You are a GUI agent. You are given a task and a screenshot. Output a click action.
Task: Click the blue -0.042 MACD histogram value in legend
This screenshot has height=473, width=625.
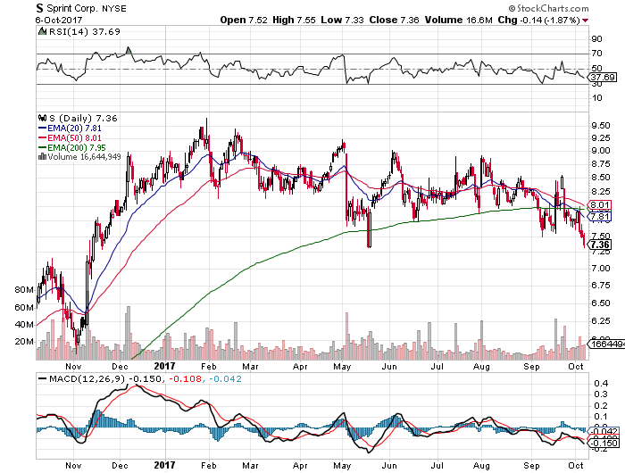coord(225,379)
